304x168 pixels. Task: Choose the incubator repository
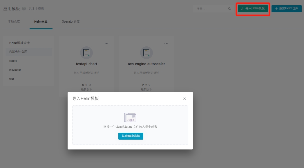pyautogui.click(x=15, y=70)
